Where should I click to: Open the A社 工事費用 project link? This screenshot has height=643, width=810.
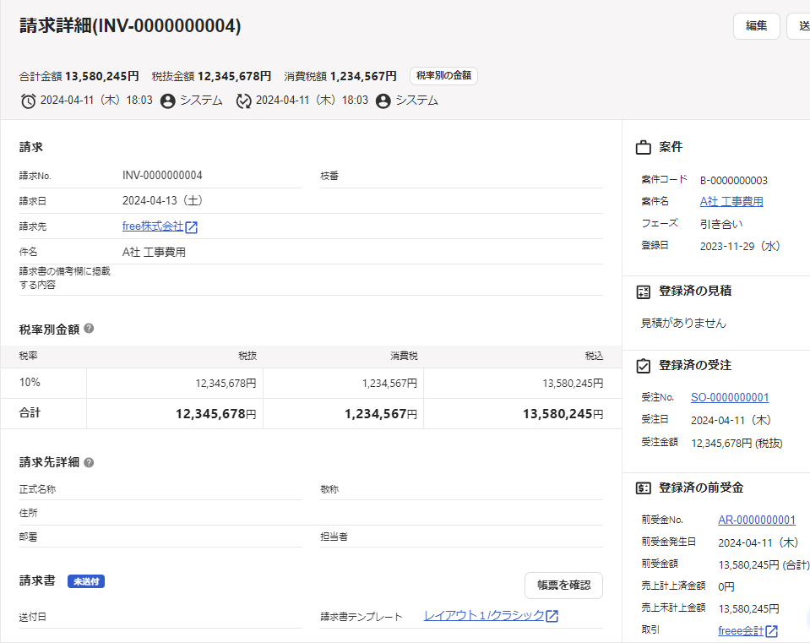click(x=731, y=202)
